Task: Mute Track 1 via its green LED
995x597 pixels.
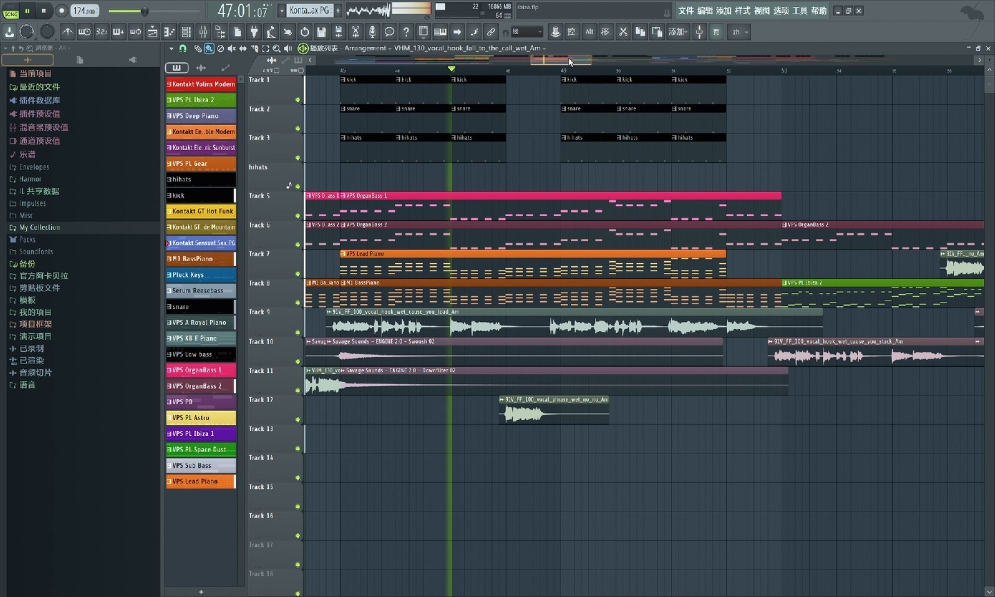Action: pos(298,99)
